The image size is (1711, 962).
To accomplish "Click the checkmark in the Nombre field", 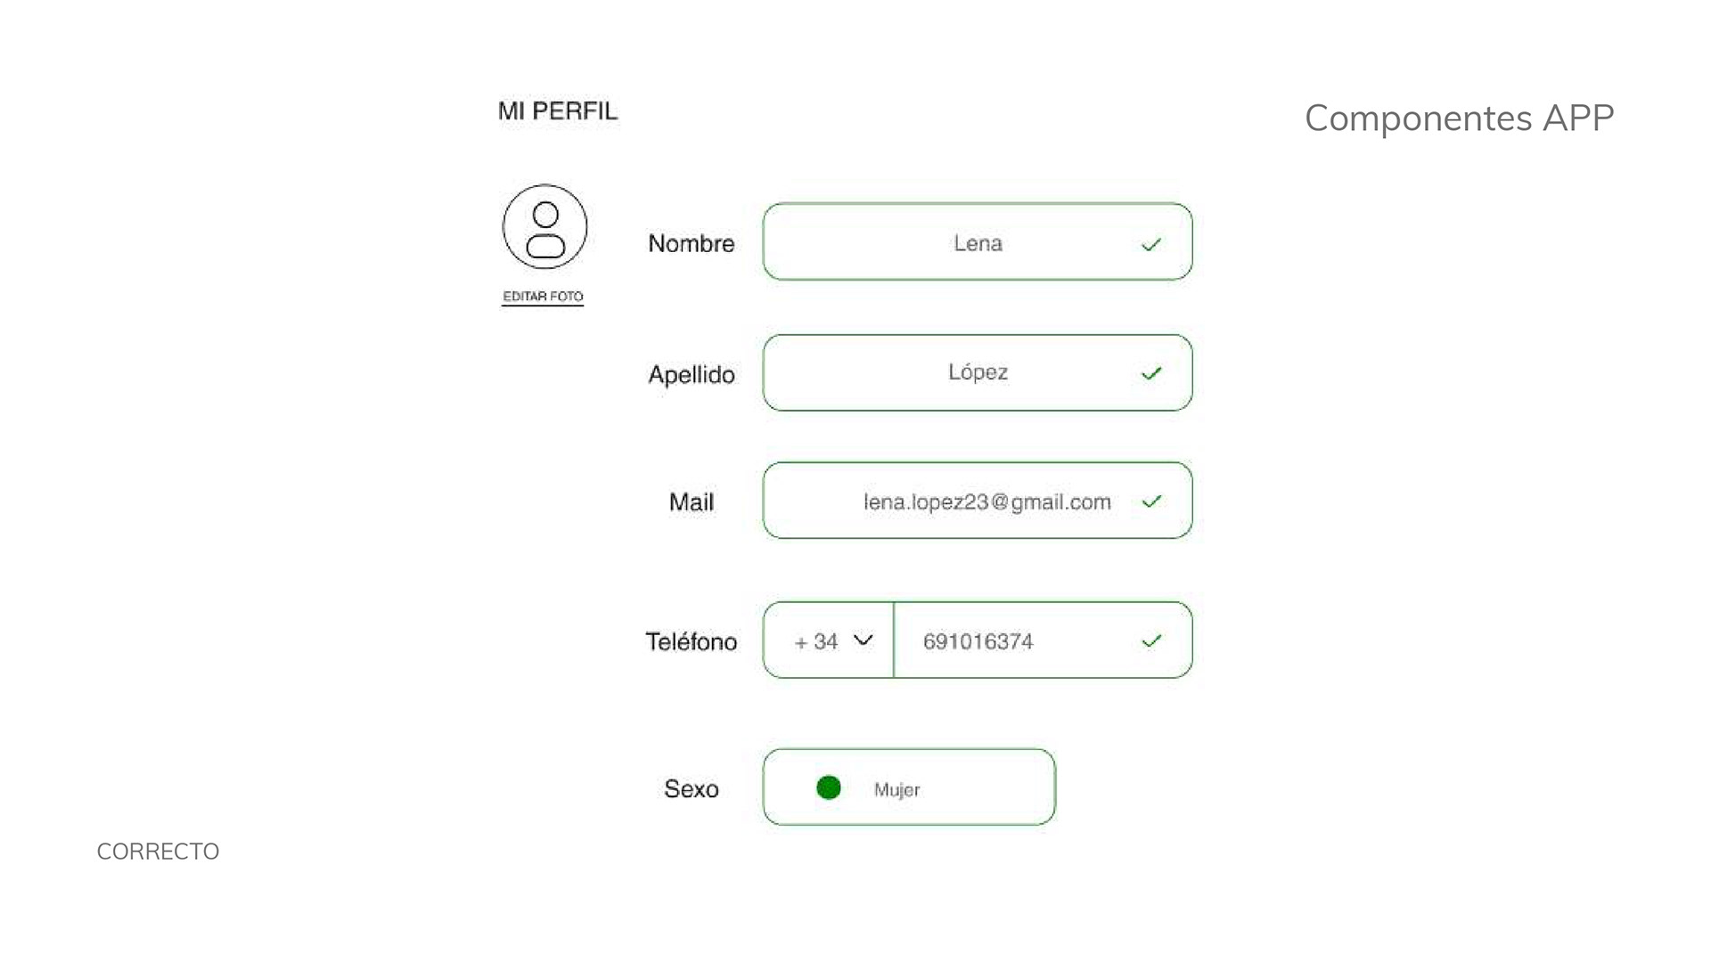I will [x=1151, y=244].
